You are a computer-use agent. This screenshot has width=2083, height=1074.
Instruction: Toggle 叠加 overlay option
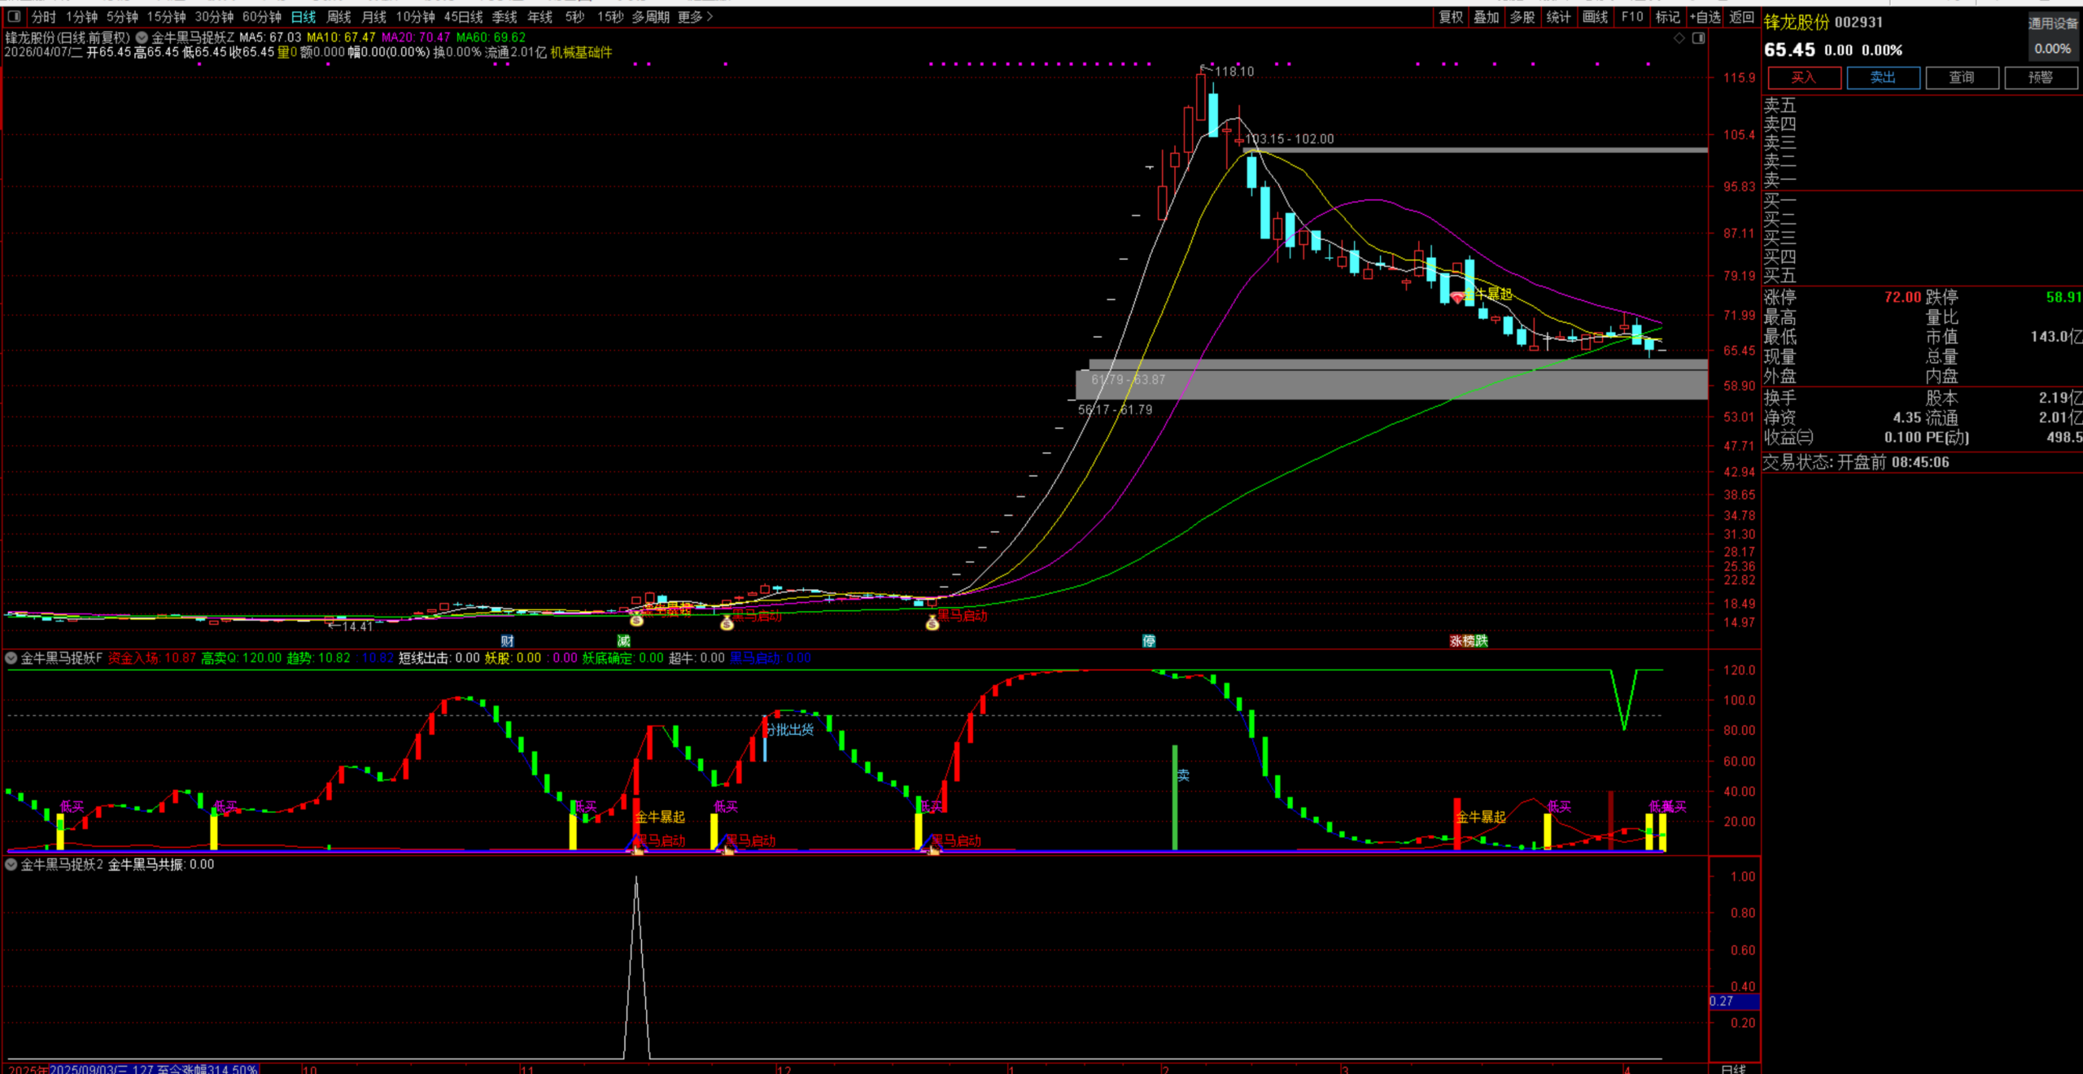pos(1486,16)
